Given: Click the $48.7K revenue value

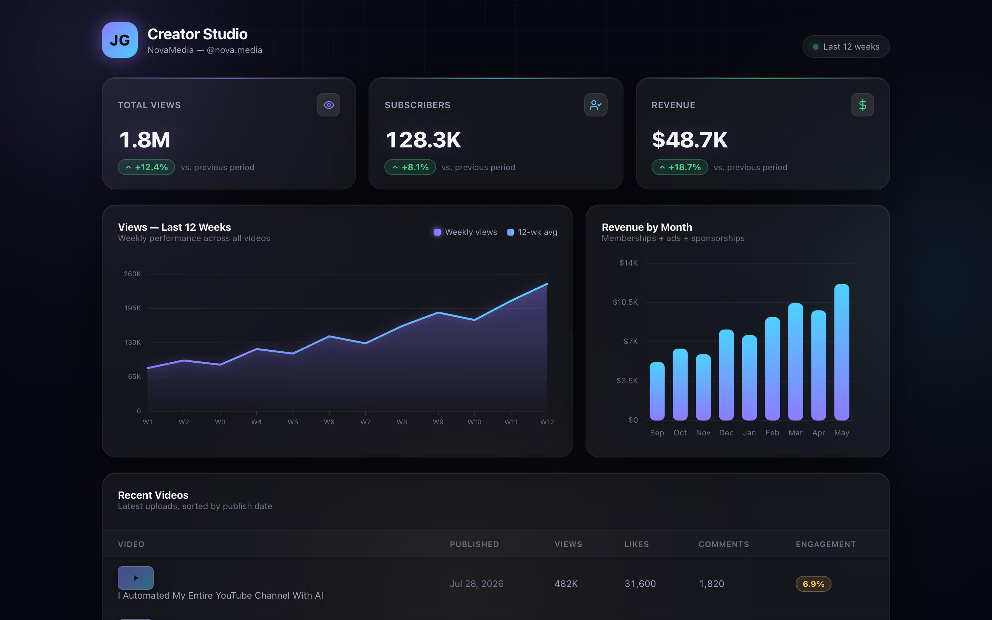Looking at the screenshot, I should click(690, 139).
